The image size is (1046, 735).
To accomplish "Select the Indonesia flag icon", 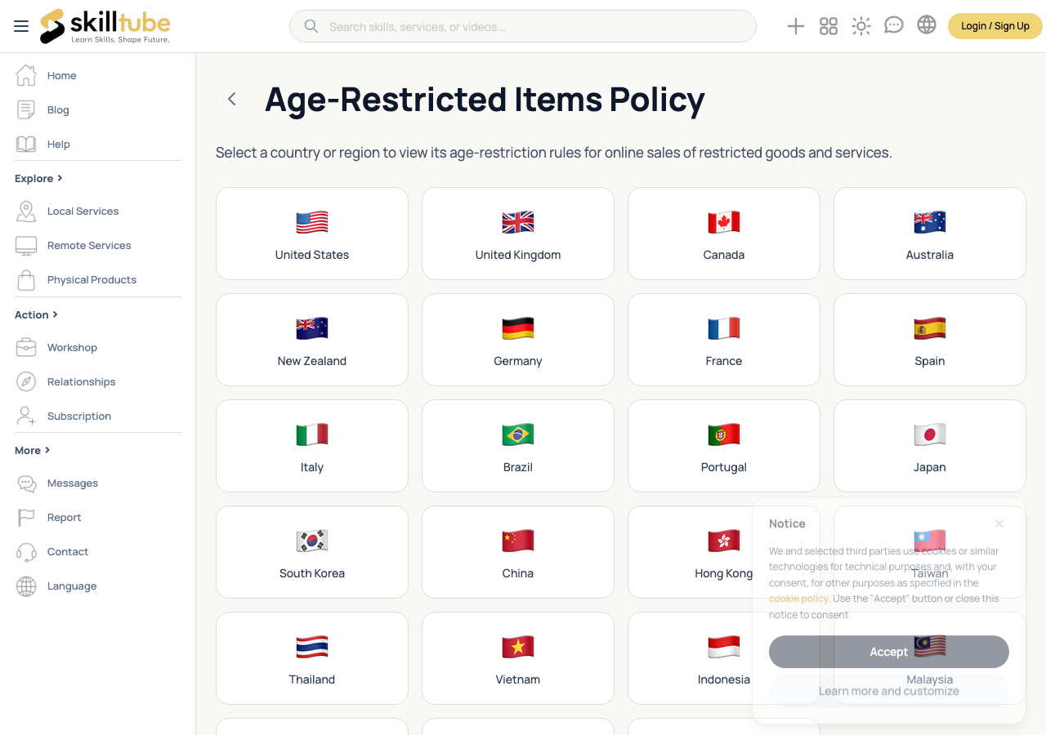I will (x=724, y=647).
